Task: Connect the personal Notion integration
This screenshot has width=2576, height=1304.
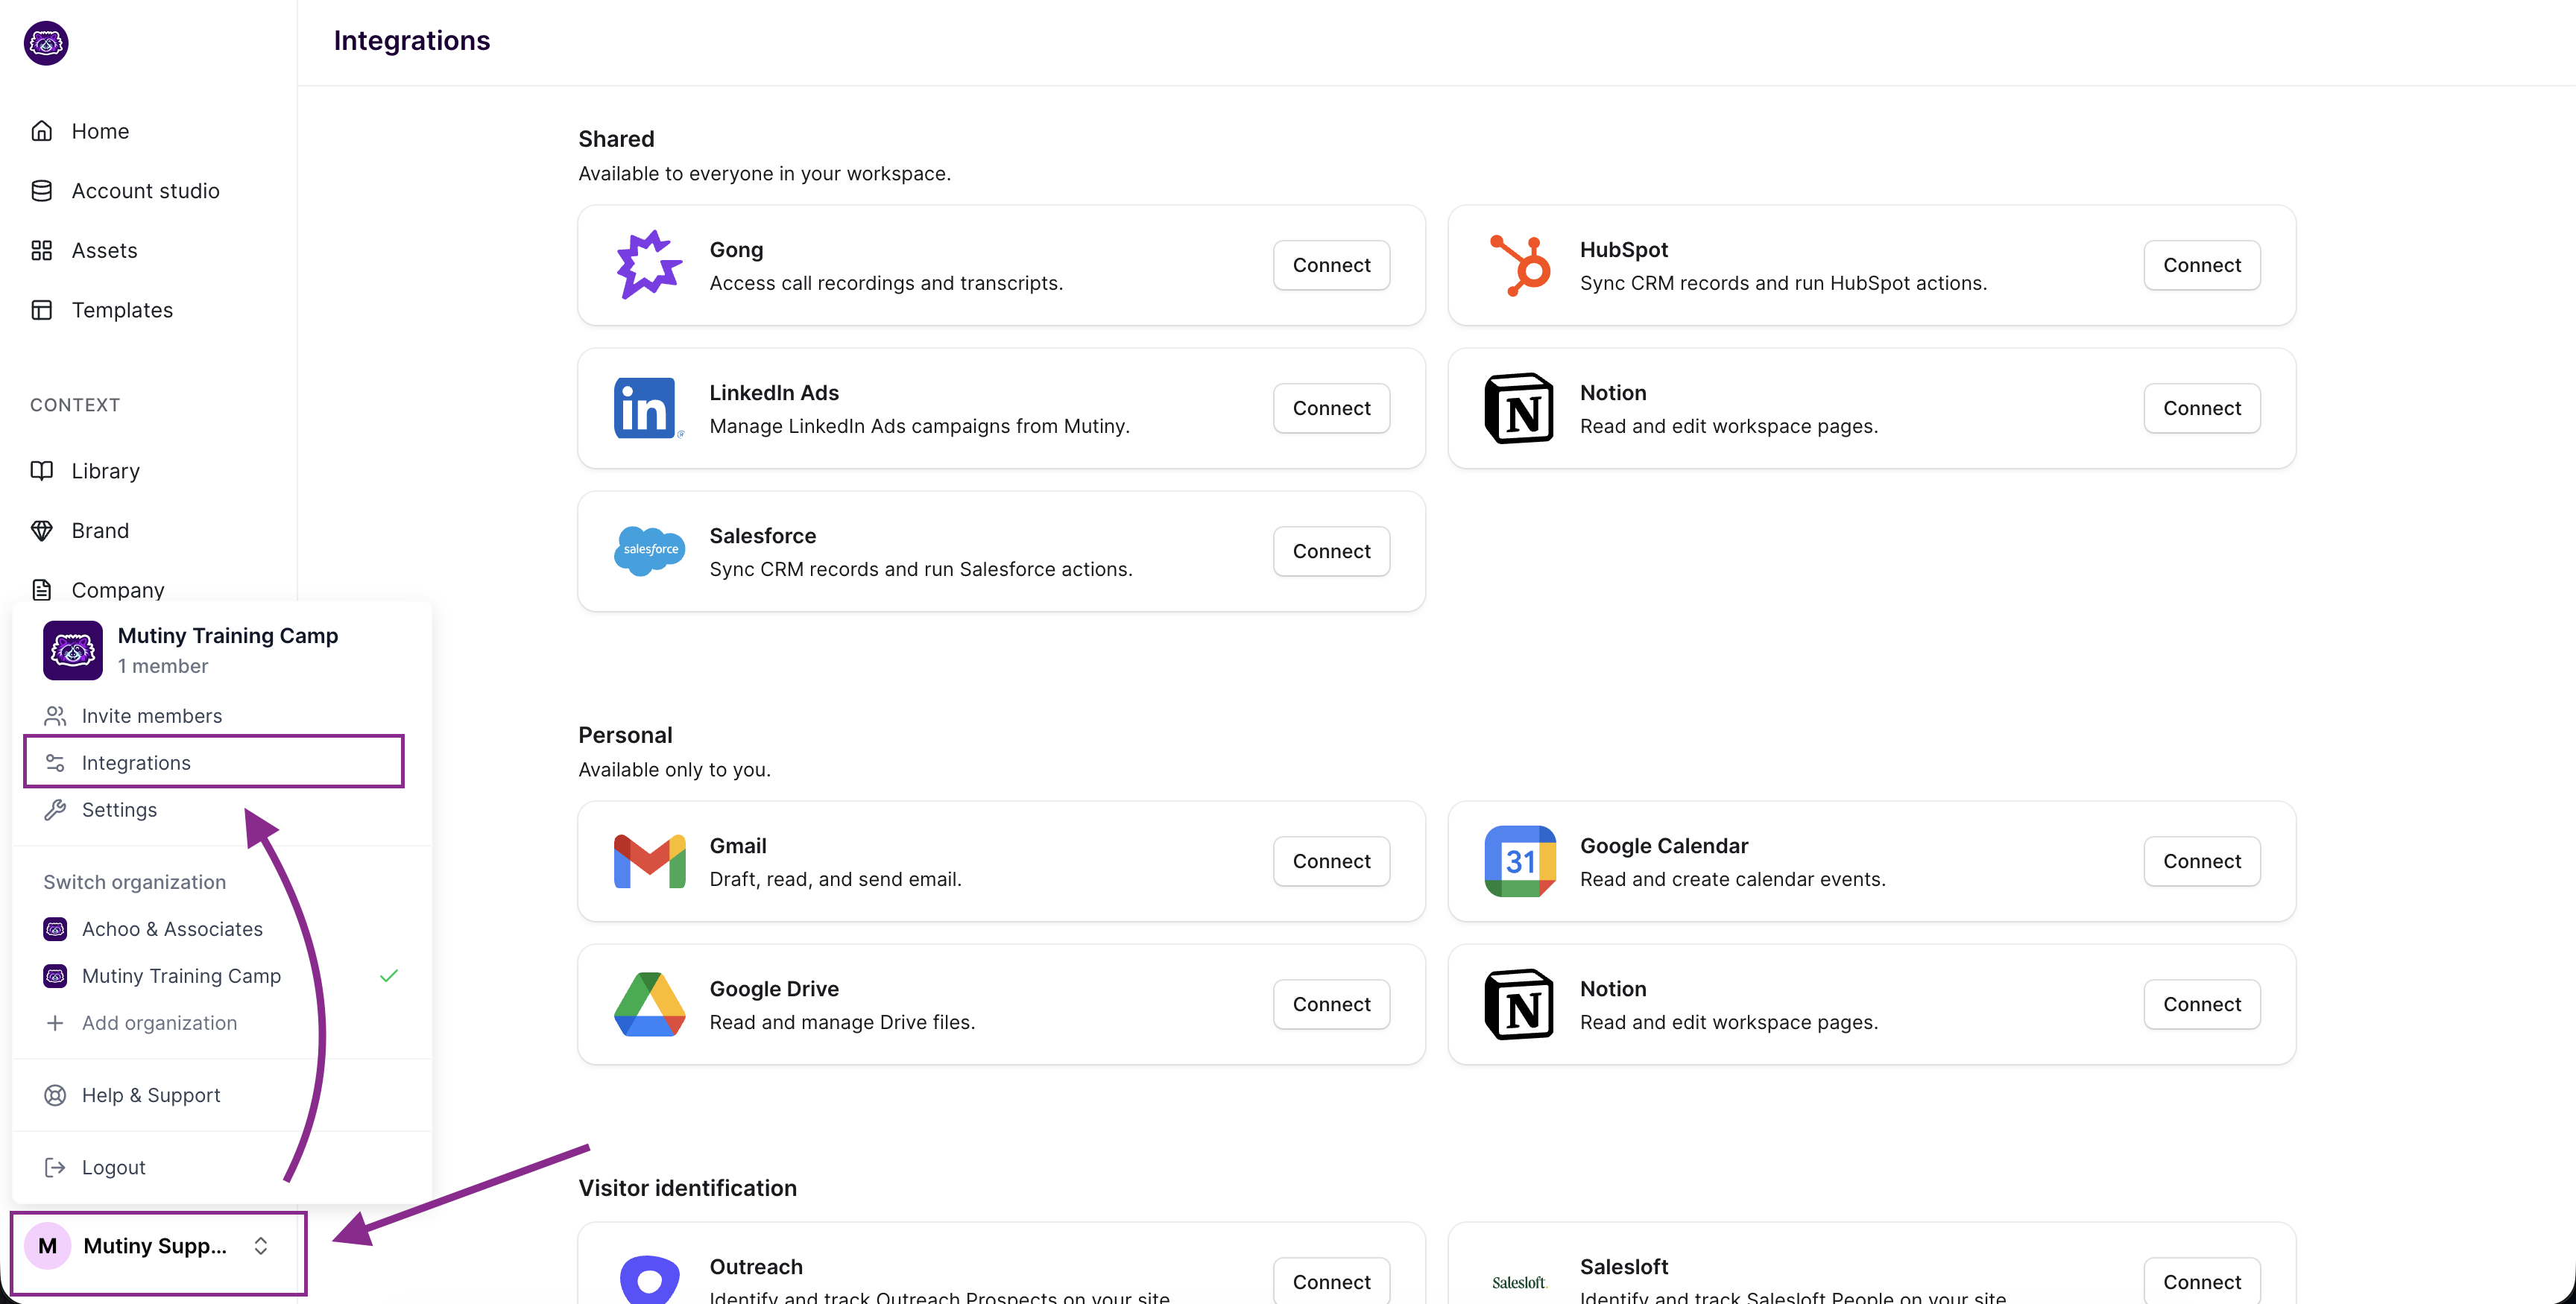Action: click(2201, 1004)
